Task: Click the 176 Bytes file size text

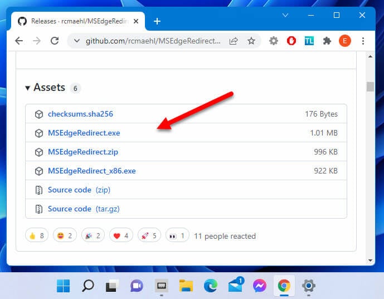Action: coord(322,114)
